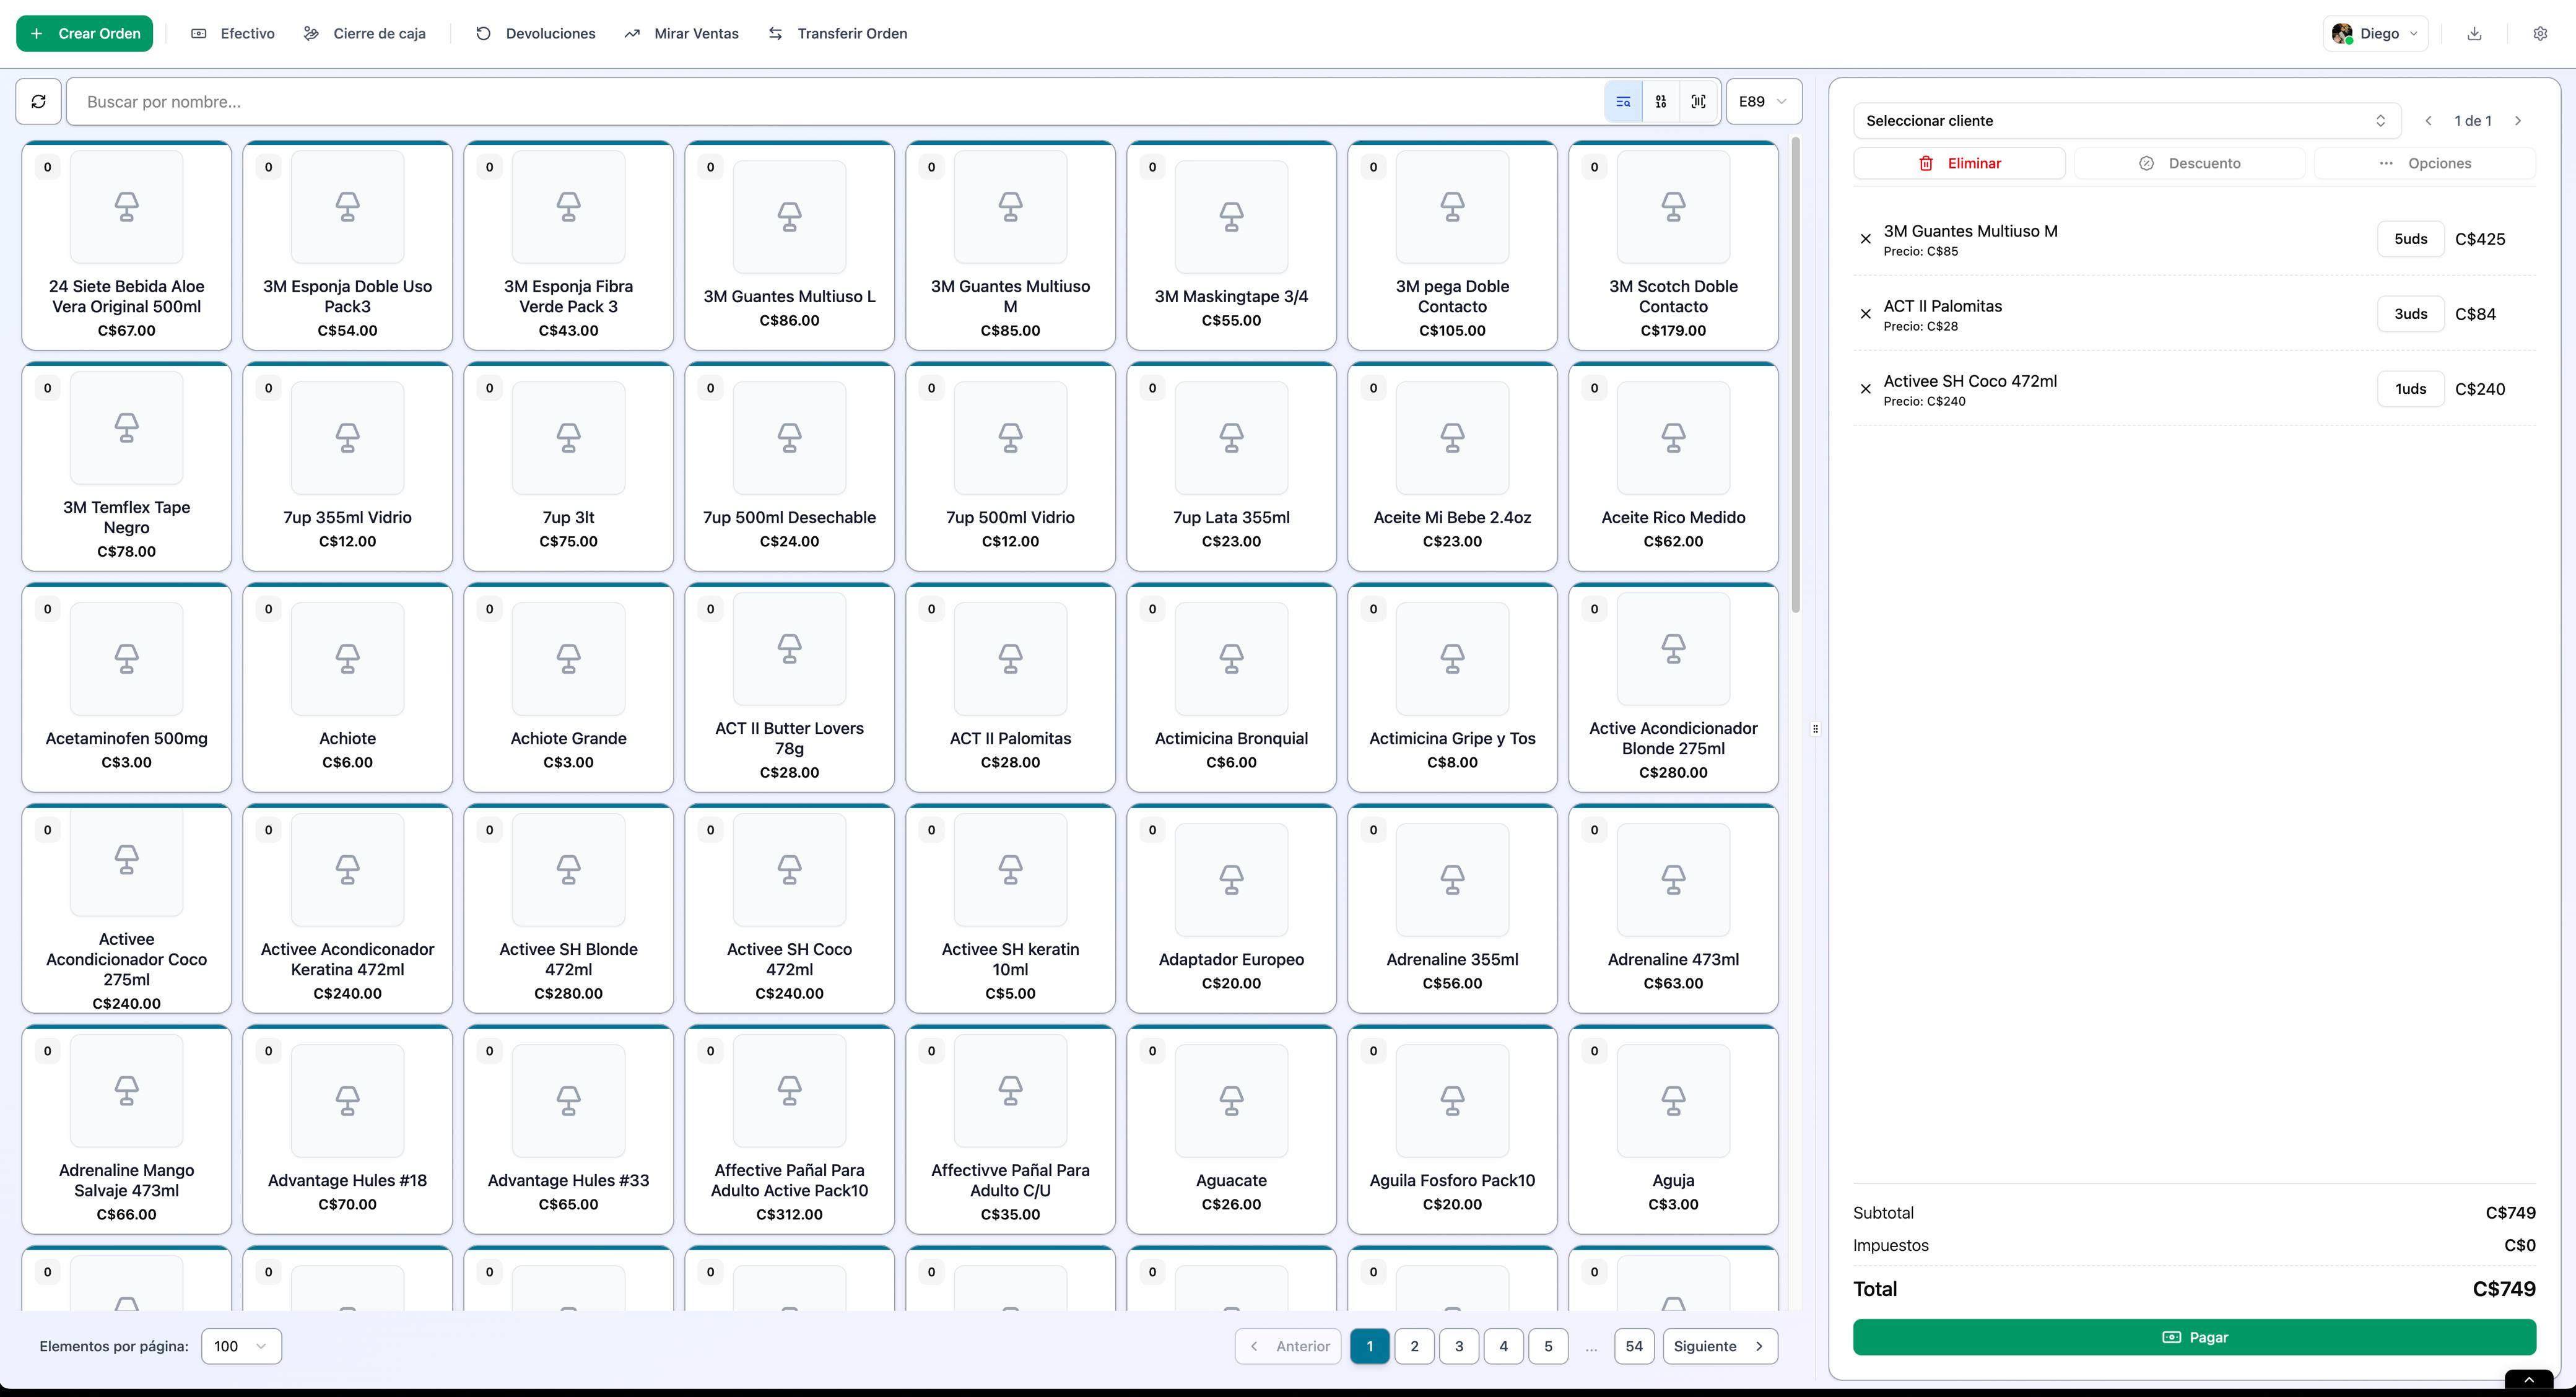Open Cierre de caja
Image resolution: width=2576 pixels, height=1397 pixels.
click(365, 33)
